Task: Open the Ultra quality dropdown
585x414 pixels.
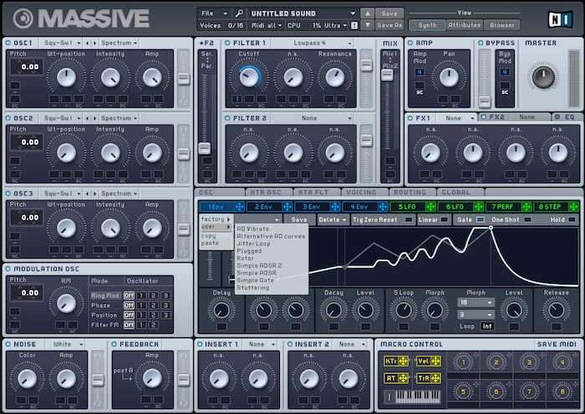Action: click(x=336, y=25)
